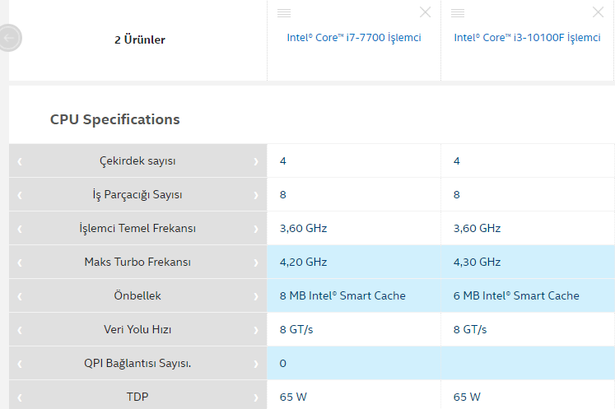Screen dimensions: 615x409
Task: Click right chevron on Çekirdek sayısı row
Action: tap(256, 161)
